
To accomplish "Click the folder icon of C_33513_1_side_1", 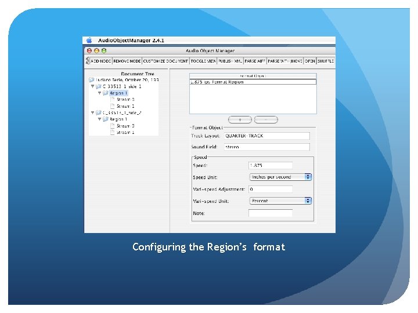I will 99,86.
